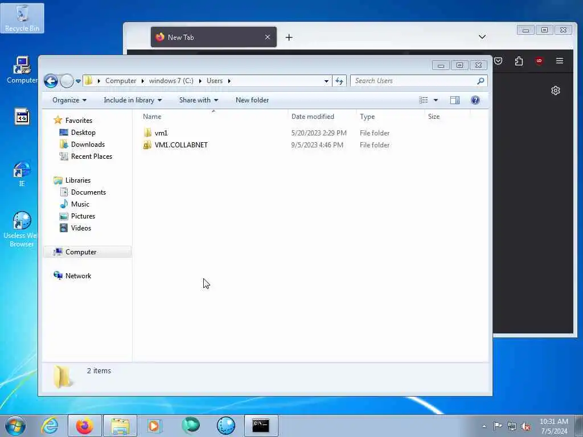Select Network in navigation pane
The height and width of the screenshot is (437, 583).
click(78, 276)
